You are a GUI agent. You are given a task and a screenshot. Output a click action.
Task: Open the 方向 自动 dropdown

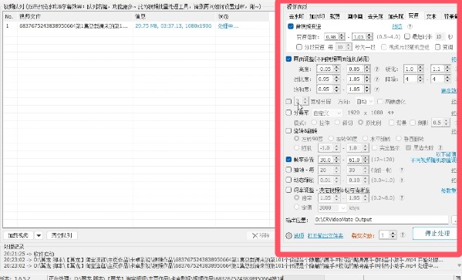364,101
